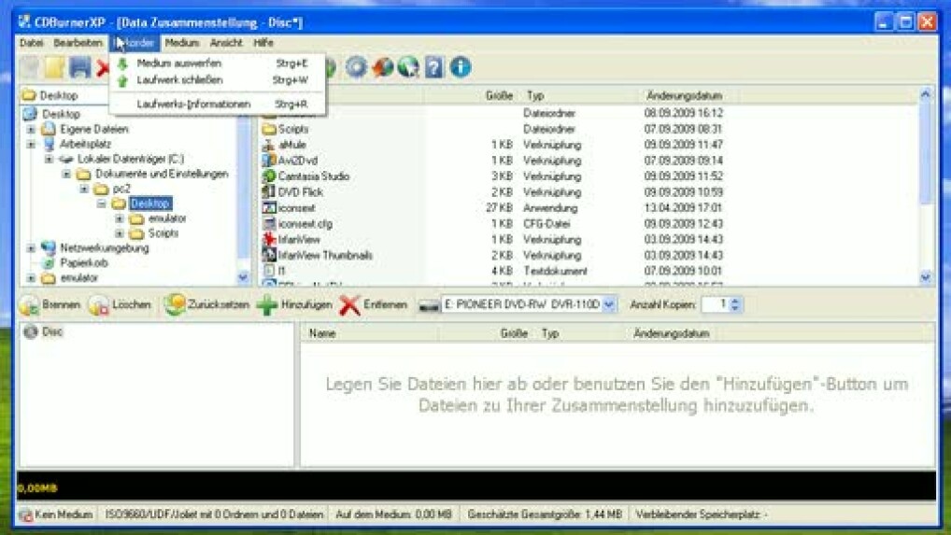The height and width of the screenshot is (535, 951).
Task: Select Medium auswerfen from the menu
Action: tap(178, 63)
